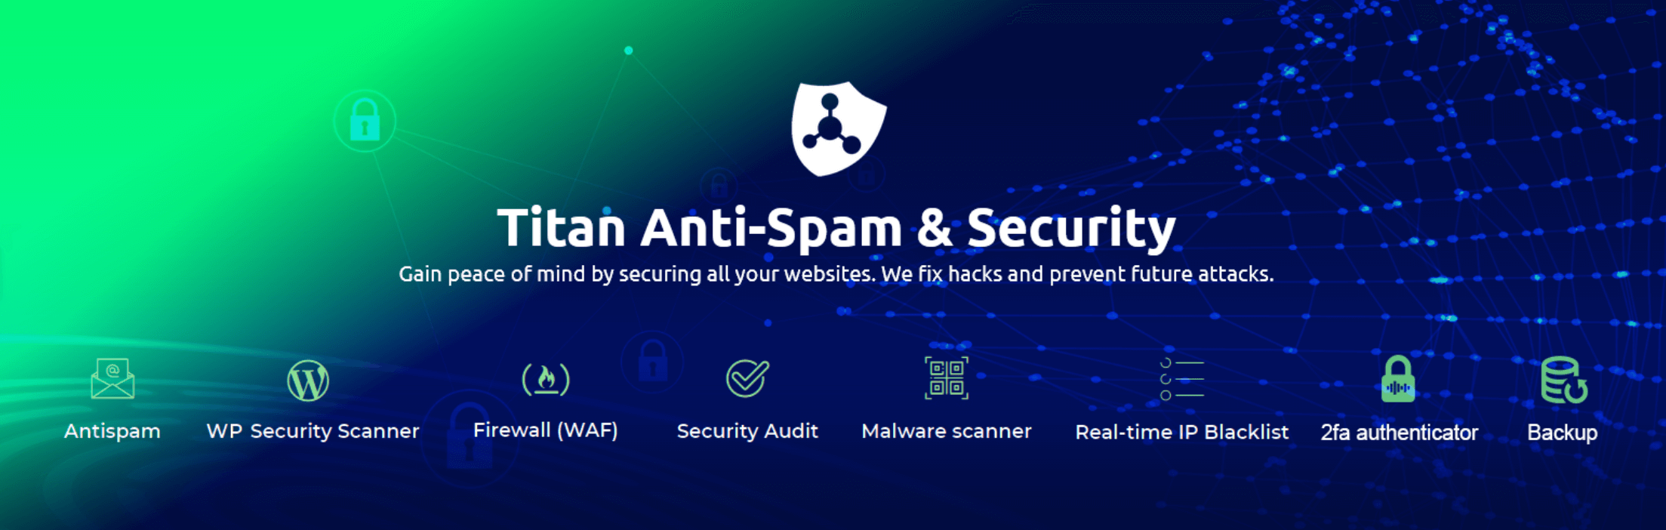Click the Antispam label
Screen dimensions: 1666x530
112,431
